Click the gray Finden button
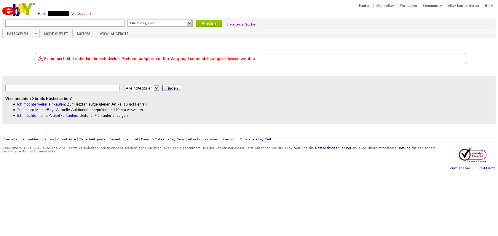This screenshot has width=498, height=236. point(172,88)
